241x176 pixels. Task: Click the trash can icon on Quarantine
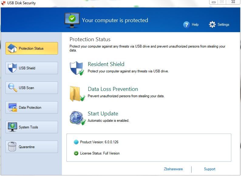[12, 147]
